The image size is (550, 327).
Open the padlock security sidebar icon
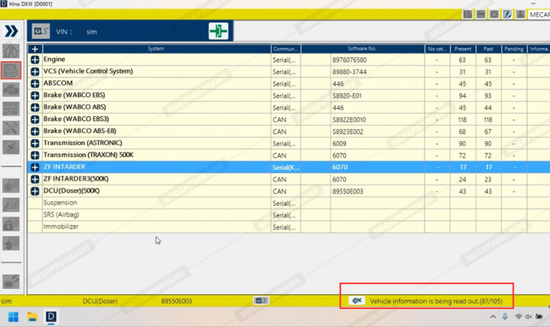tap(11, 224)
